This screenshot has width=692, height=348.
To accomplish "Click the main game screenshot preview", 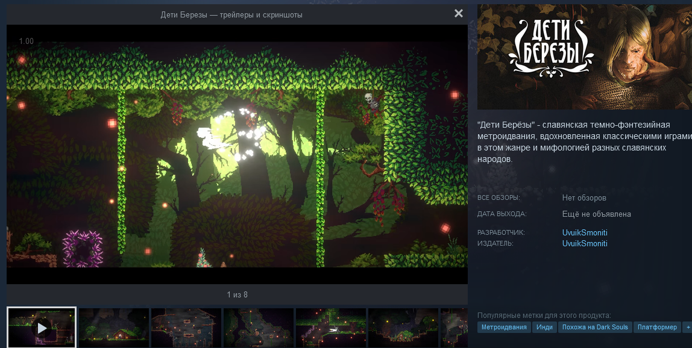I will (237, 154).
